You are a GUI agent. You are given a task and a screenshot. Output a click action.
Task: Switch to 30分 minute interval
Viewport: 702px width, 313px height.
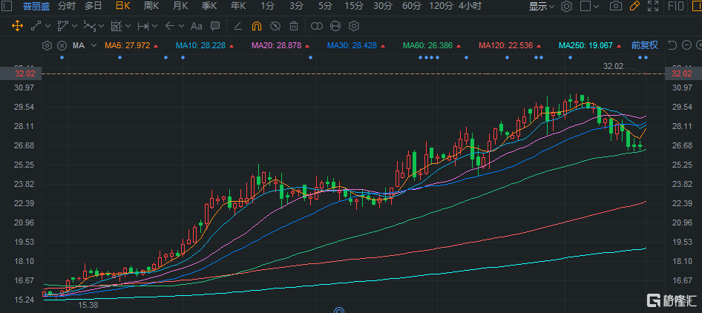click(383, 6)
